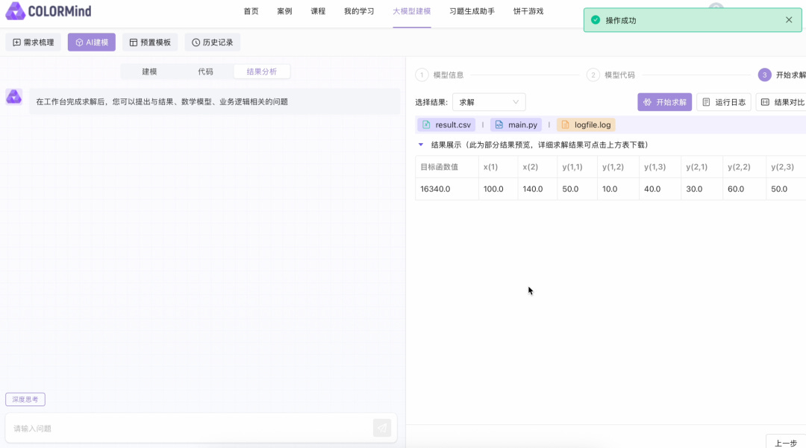Click 上一步 previous step button
Screen dimensions: 806x448
point(786,442)
